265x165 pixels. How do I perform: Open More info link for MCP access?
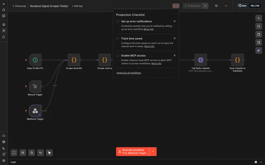pyautogui.click(x=156, y=63)
